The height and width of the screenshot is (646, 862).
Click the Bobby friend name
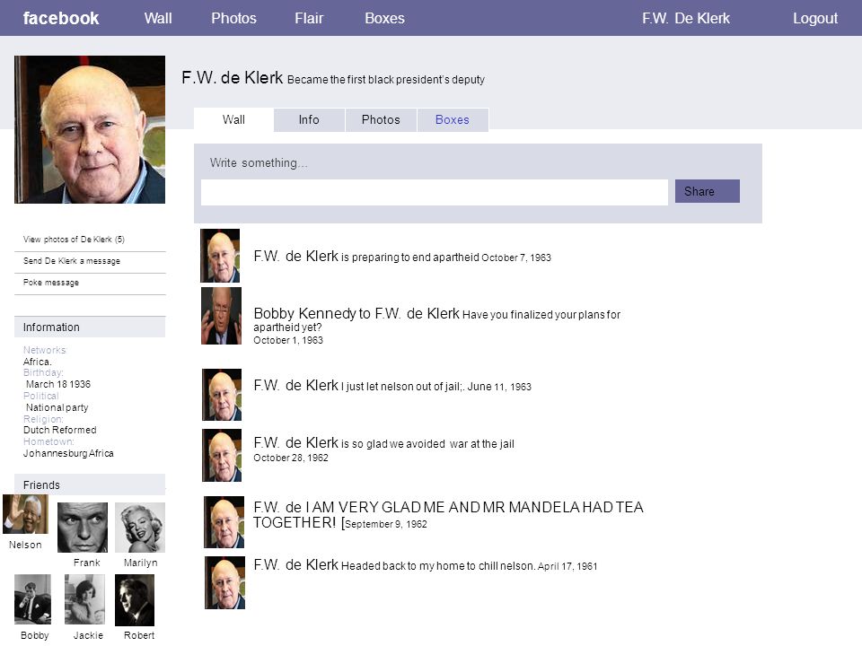[35, 635]
